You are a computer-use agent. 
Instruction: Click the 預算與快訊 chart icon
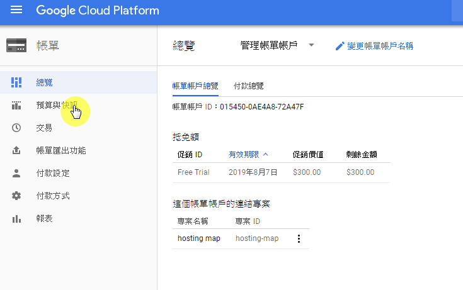click(x=16, y=105)
